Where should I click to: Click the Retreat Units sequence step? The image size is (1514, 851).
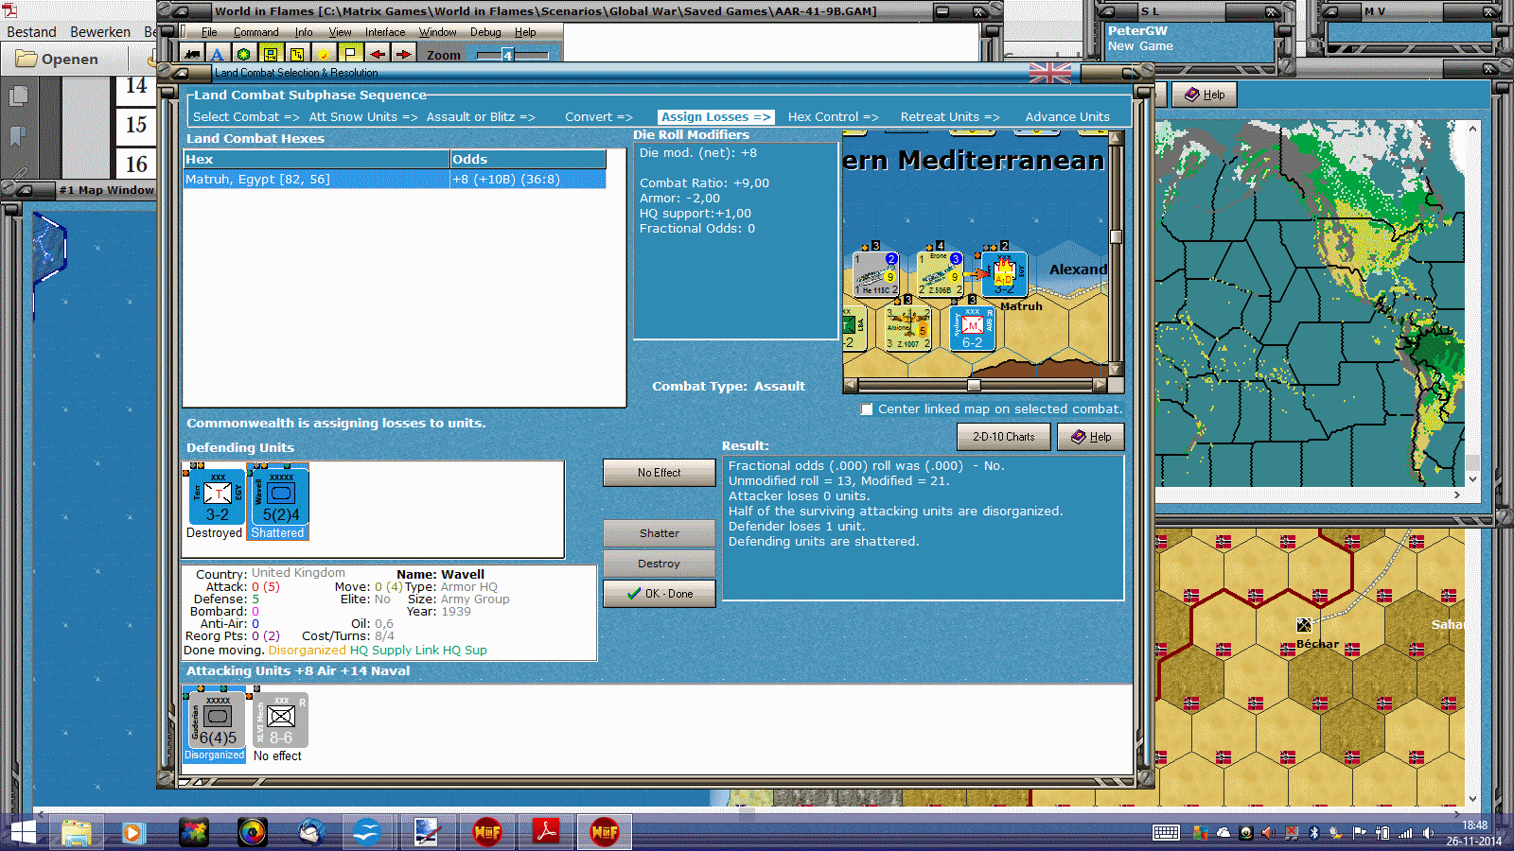950,117
